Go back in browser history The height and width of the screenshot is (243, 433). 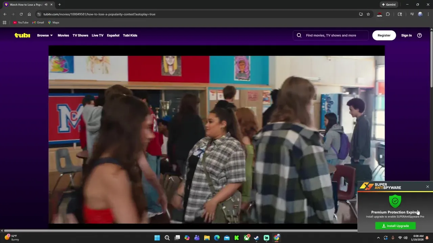(5, 14)
